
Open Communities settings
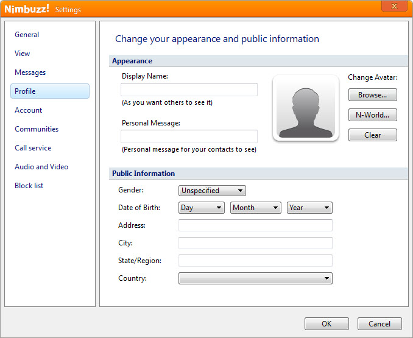click(37, 129)
